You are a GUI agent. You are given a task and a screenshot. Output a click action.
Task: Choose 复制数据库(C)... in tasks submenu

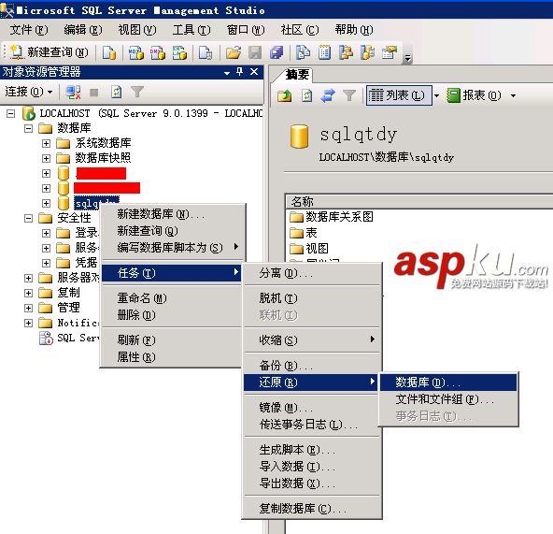click(312, 509)
